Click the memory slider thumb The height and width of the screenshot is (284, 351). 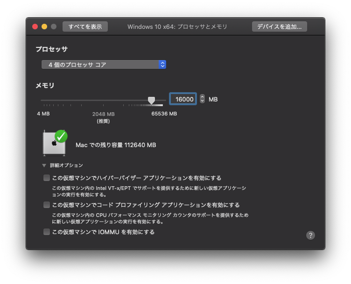[x=151, y=100]
